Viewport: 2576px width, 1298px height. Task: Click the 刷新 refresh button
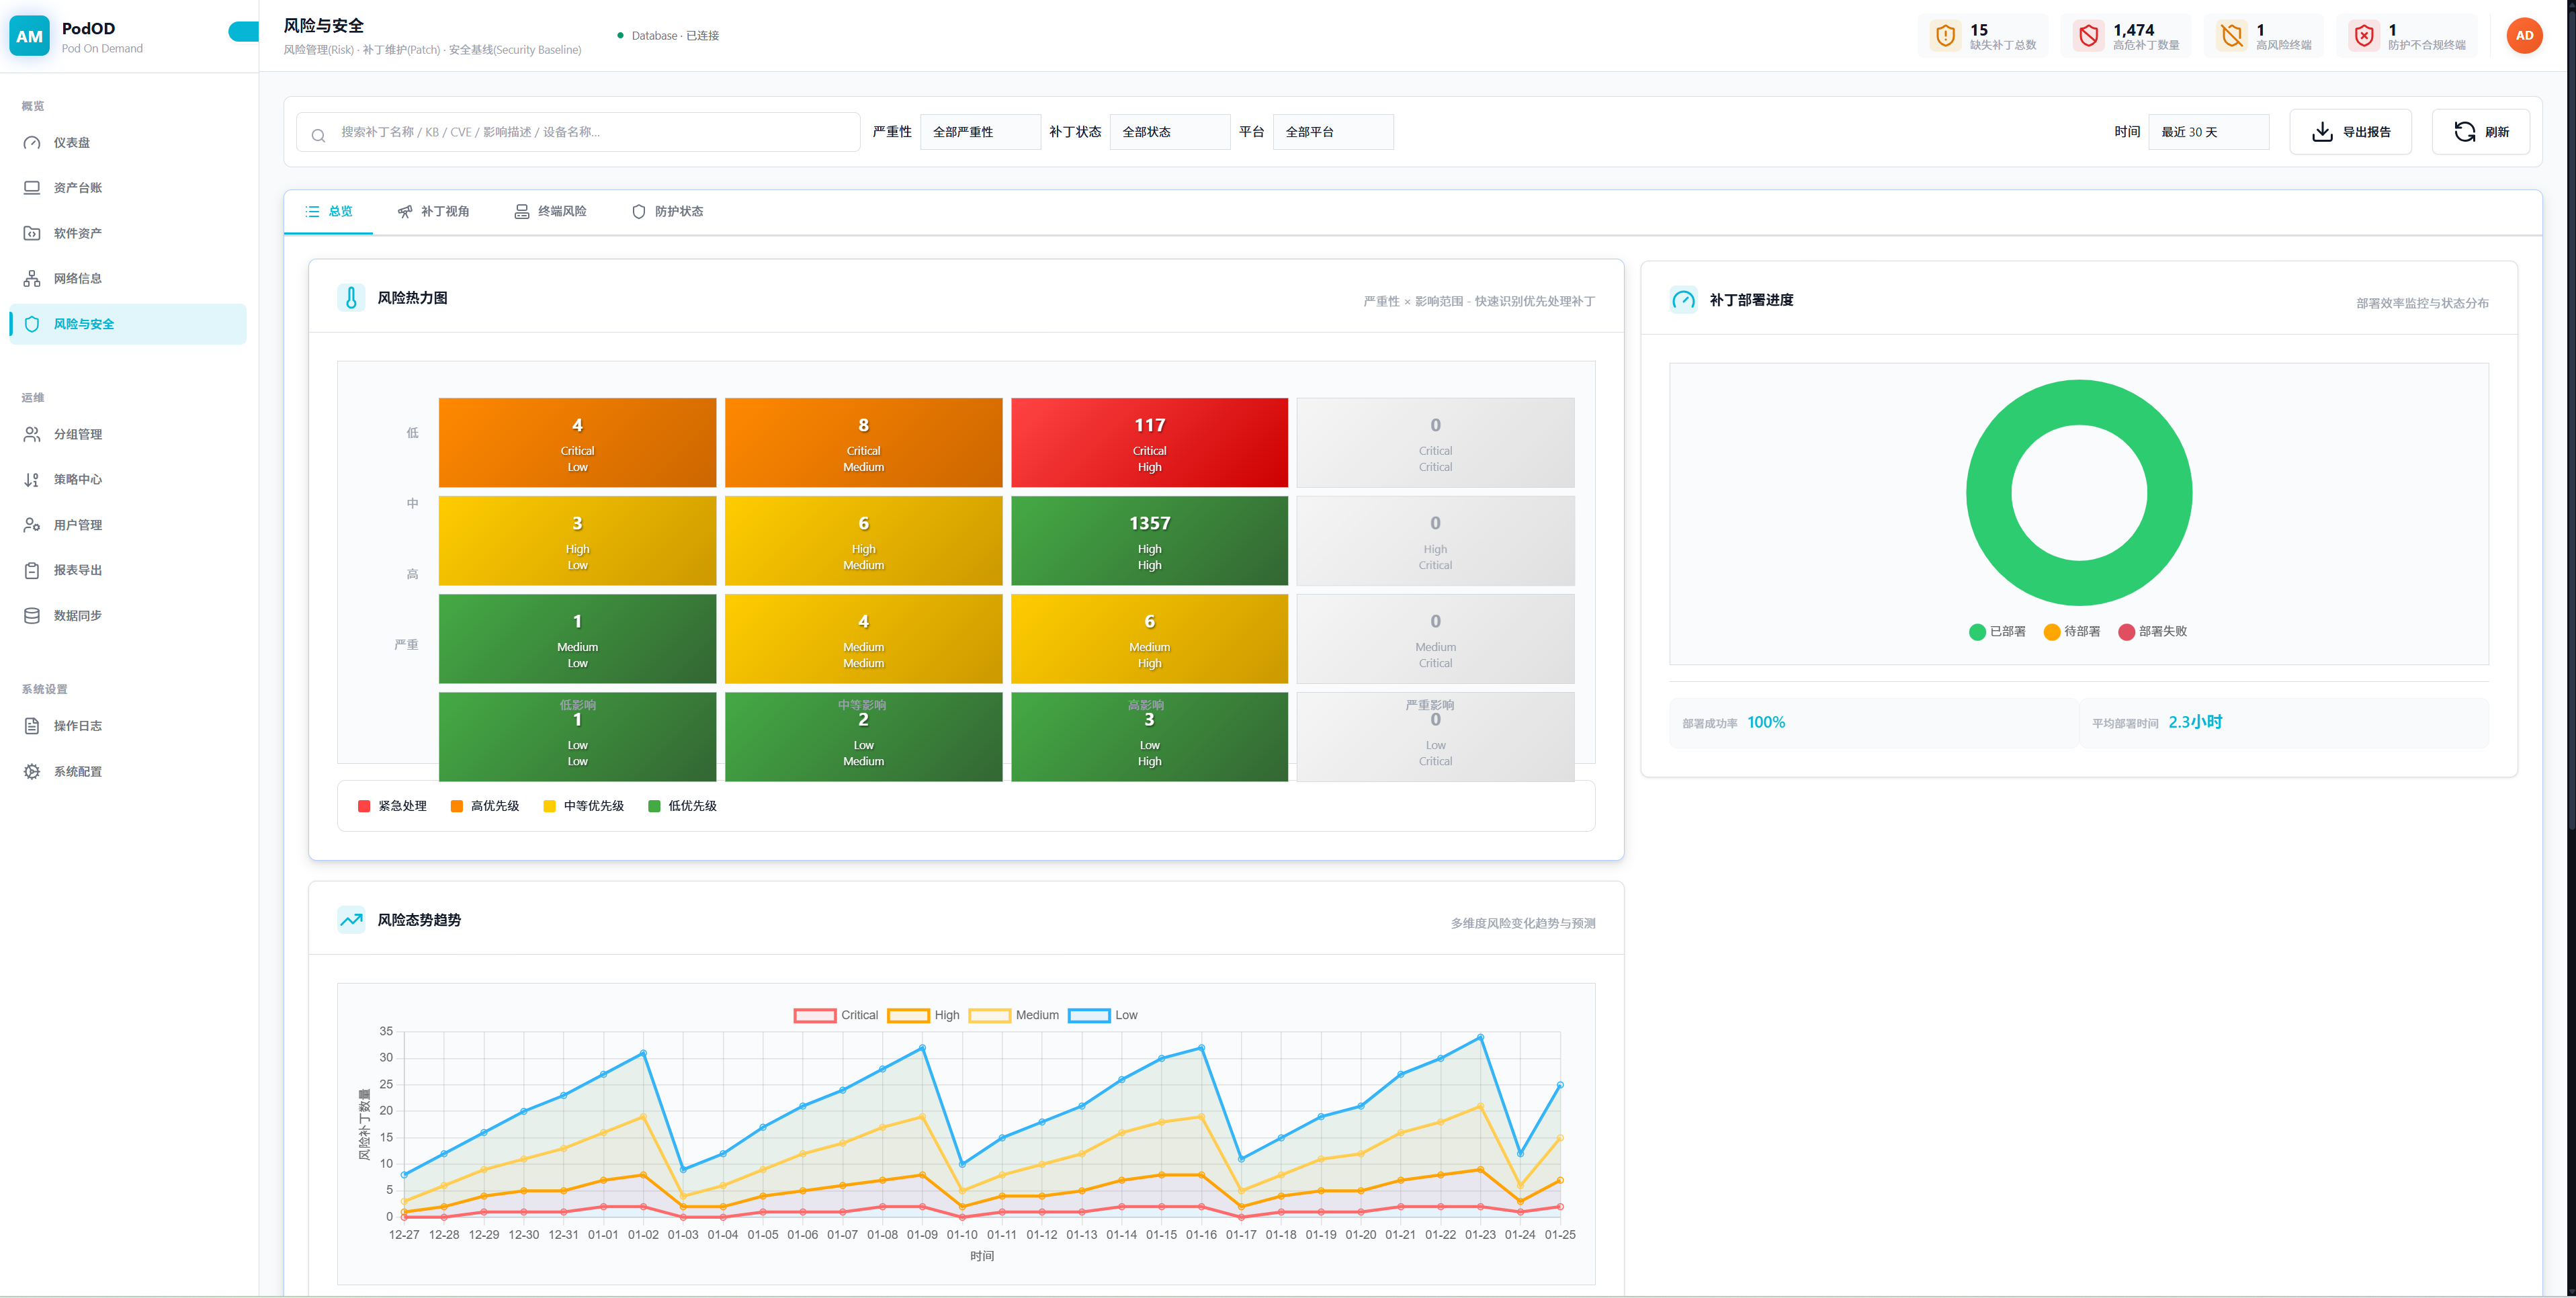click(x=2480, y=132)
